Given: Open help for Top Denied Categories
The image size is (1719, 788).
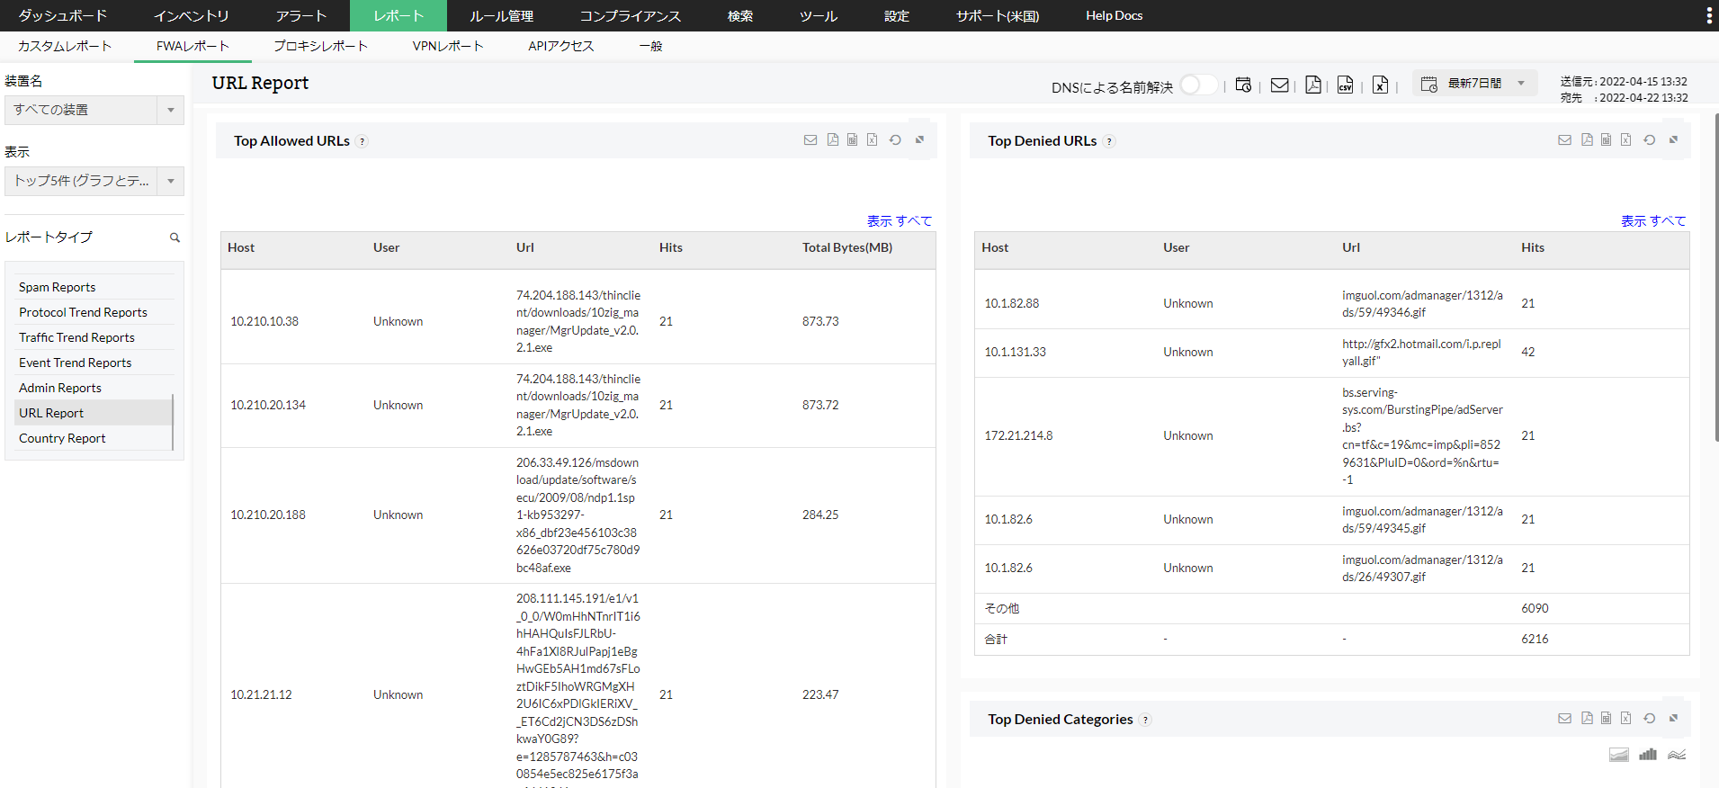Looking at the screenshot, I should [1145, 720].
